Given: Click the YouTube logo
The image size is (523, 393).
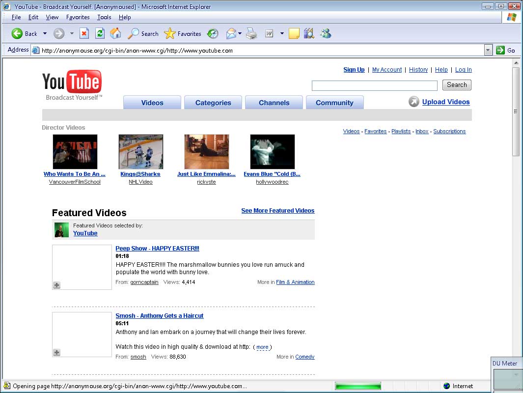Looking at the screenshot, I should click(x=72, y=85).
